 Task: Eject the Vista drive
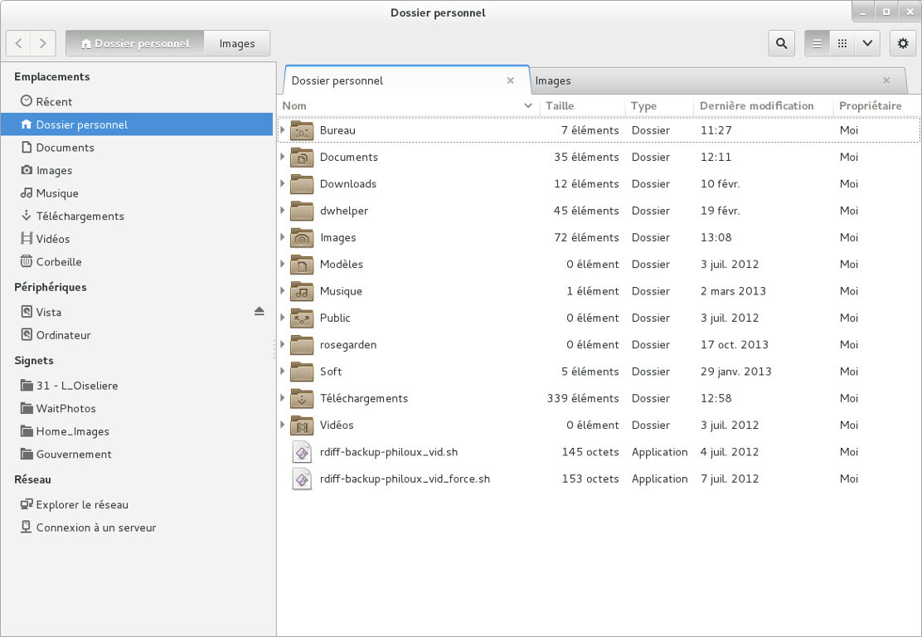(259, 312)
